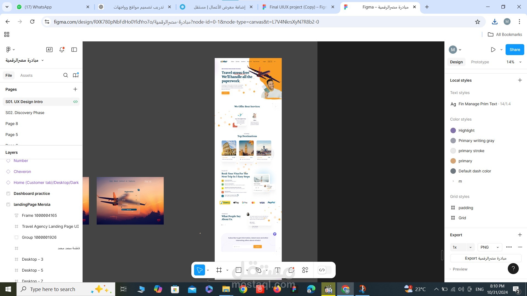Open the PNG format dropdown
Screen dimensions: 527x296
click(x=490, y=247)
